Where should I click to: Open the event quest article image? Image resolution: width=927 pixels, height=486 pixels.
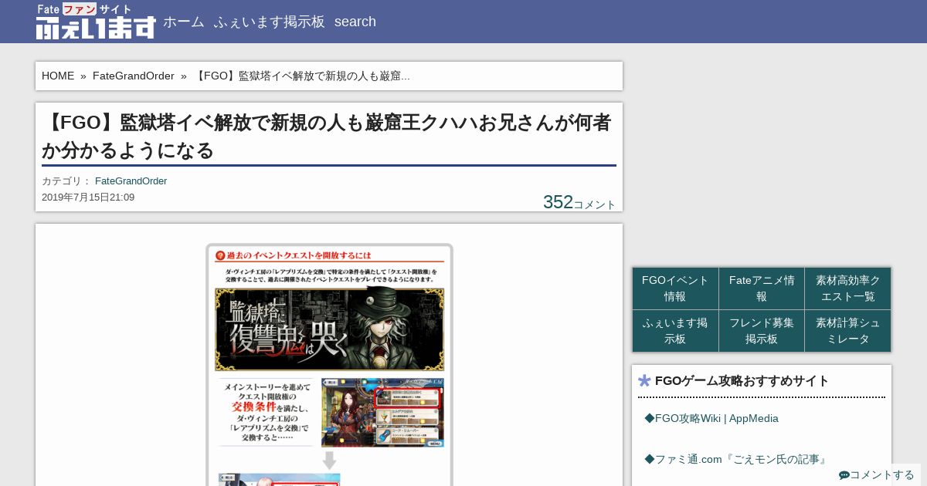(329, 364)
